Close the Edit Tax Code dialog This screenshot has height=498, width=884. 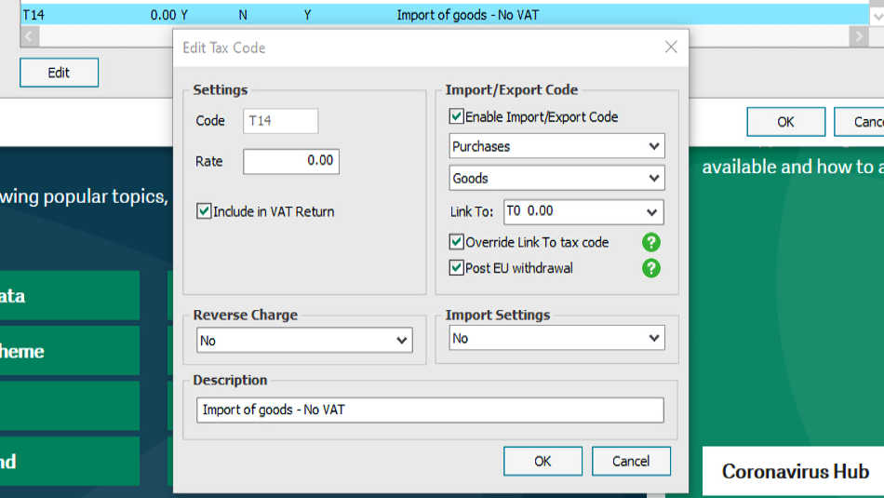click(671, 47)
